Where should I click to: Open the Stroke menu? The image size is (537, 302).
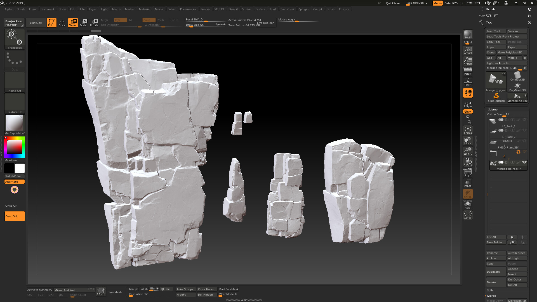pos(246,9)
